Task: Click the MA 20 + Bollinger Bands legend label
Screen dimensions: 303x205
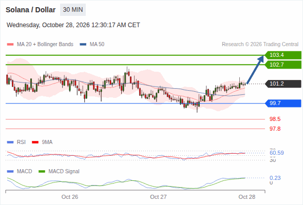Action: coord(45,45)
